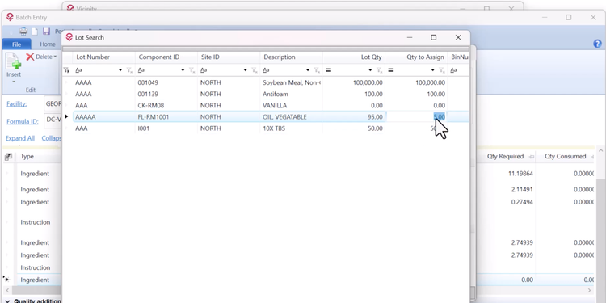Click the Batch Entry window logo icon

tap(10, 18)
